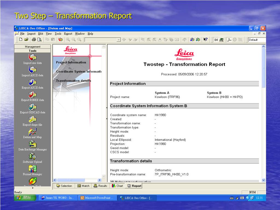Click the context Help arrow-question icon

(205, 39)
